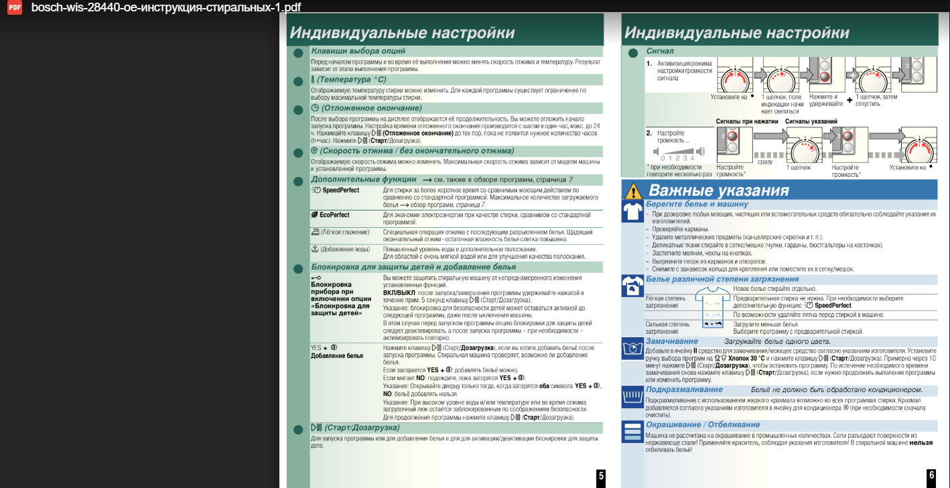Click the soaking basin icon beside Замачивание

point(632,349)
